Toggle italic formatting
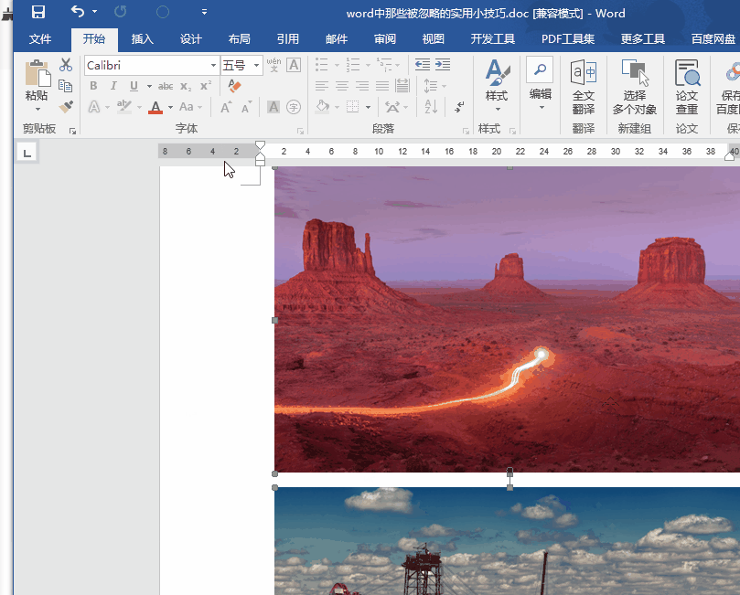 coord(112,85)
